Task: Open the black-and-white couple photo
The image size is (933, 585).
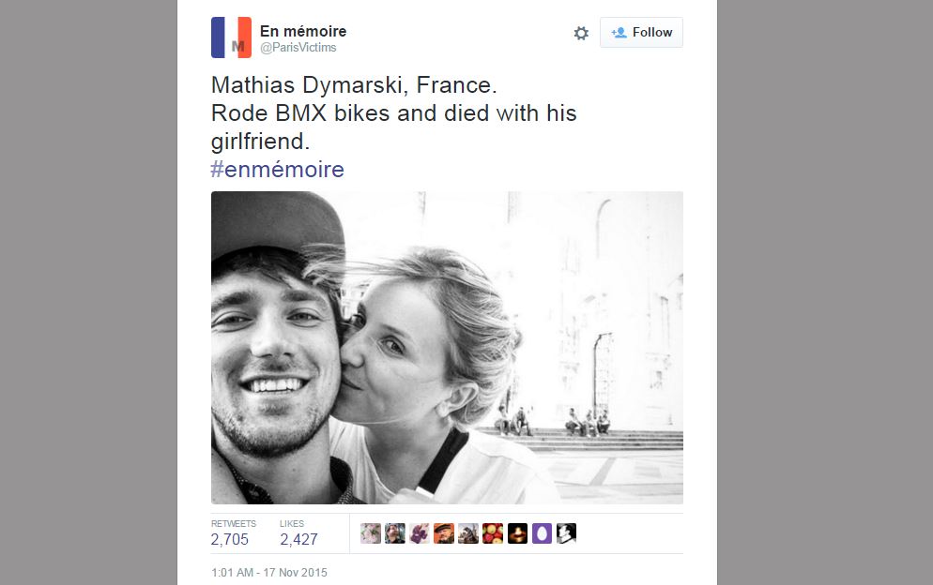Action: coord(447,348)
